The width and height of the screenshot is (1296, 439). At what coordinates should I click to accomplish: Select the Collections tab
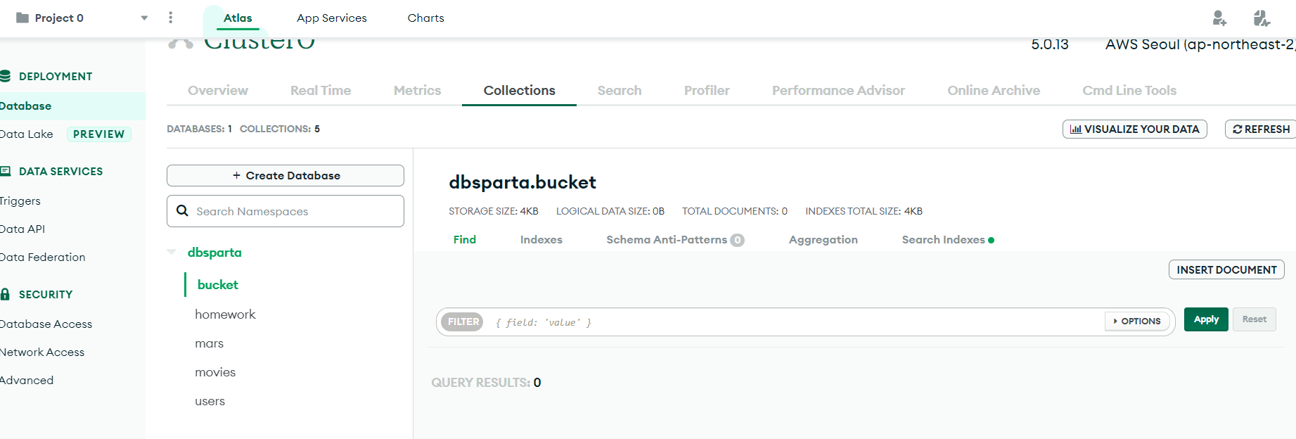[520, 90]
